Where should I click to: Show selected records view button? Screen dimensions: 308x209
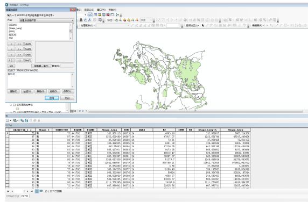tap(41, 191)
